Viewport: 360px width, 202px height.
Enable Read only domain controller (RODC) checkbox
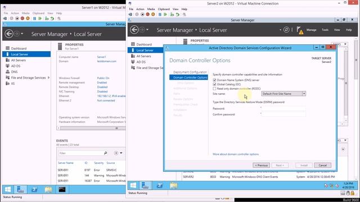point(214,89)
